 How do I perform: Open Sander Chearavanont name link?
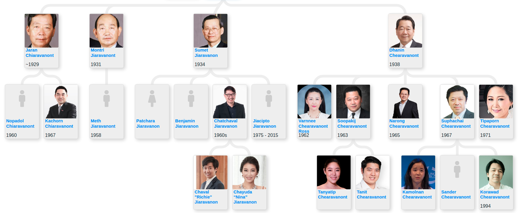coord(456,195)
